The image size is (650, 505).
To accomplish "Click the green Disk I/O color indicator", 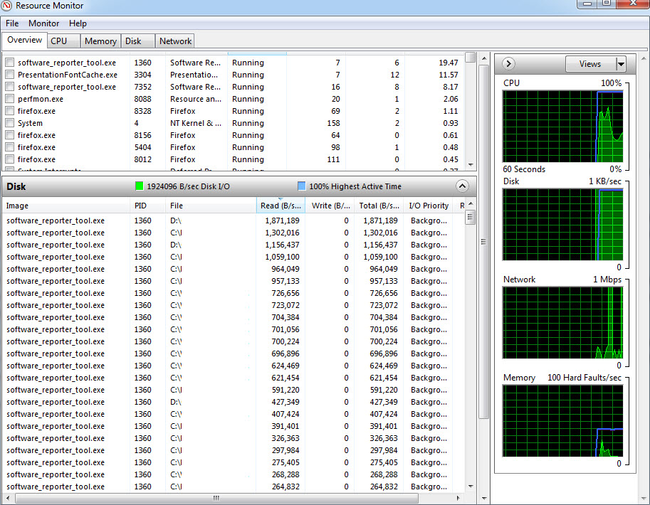I will point(140,186).
